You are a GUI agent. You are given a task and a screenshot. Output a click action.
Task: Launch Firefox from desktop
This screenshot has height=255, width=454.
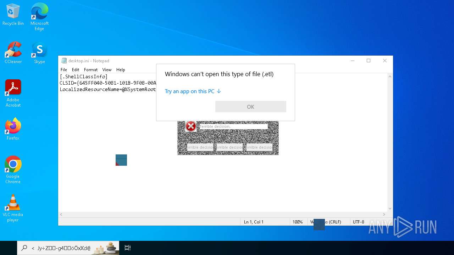point(13,129)
